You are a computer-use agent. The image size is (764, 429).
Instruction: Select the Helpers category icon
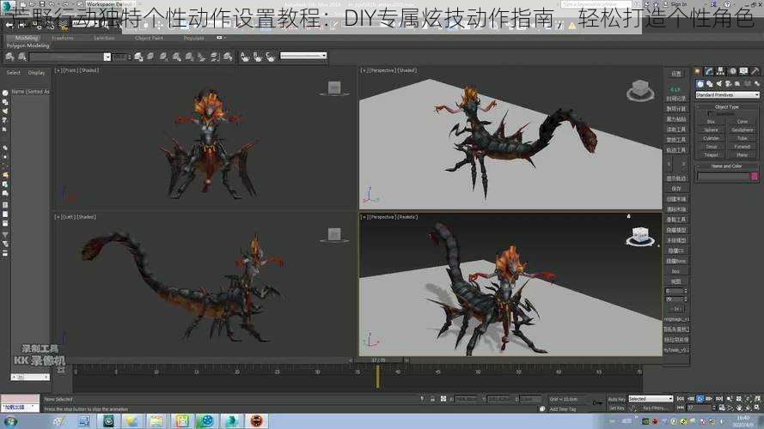click(737, 84)
